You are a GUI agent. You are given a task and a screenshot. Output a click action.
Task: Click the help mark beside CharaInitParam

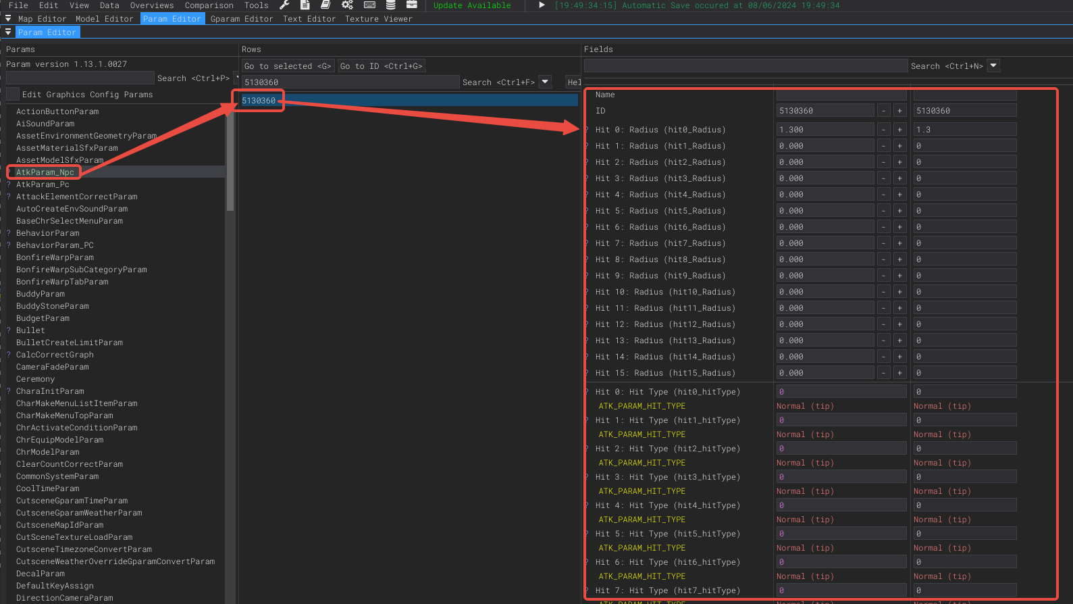[9, 391]
